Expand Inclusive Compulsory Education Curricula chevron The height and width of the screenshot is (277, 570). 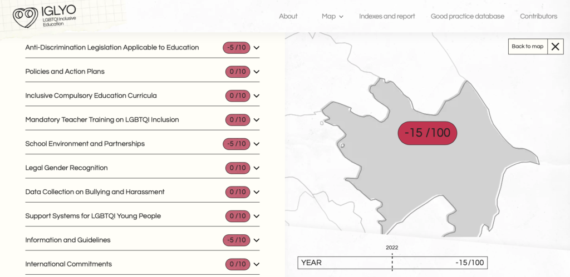257,95
